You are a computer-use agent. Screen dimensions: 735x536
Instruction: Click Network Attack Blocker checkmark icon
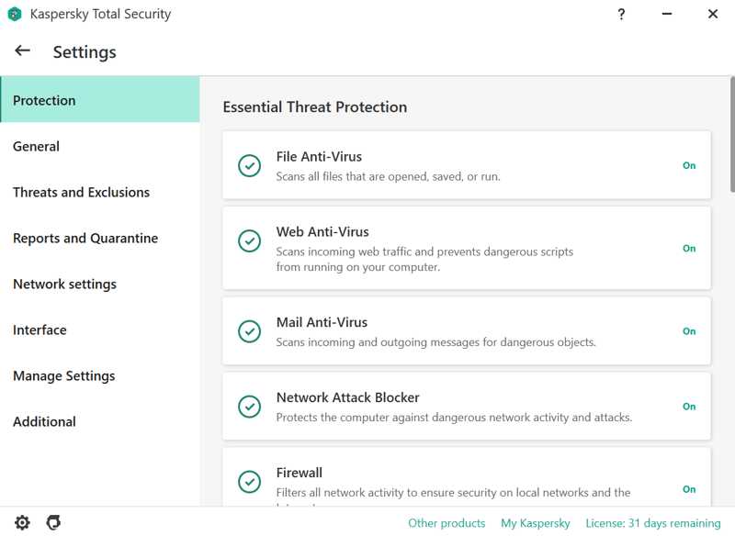coord(249,407)
